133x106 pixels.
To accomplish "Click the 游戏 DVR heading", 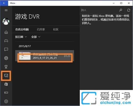I will click(x=27, y=17).
